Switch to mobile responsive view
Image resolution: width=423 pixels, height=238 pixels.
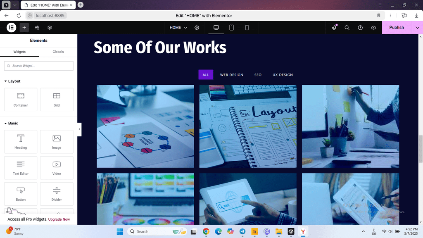[x=247, y=28]
